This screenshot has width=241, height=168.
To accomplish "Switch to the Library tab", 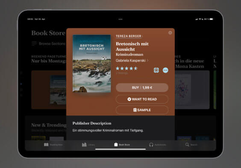I will click(88, 145).
